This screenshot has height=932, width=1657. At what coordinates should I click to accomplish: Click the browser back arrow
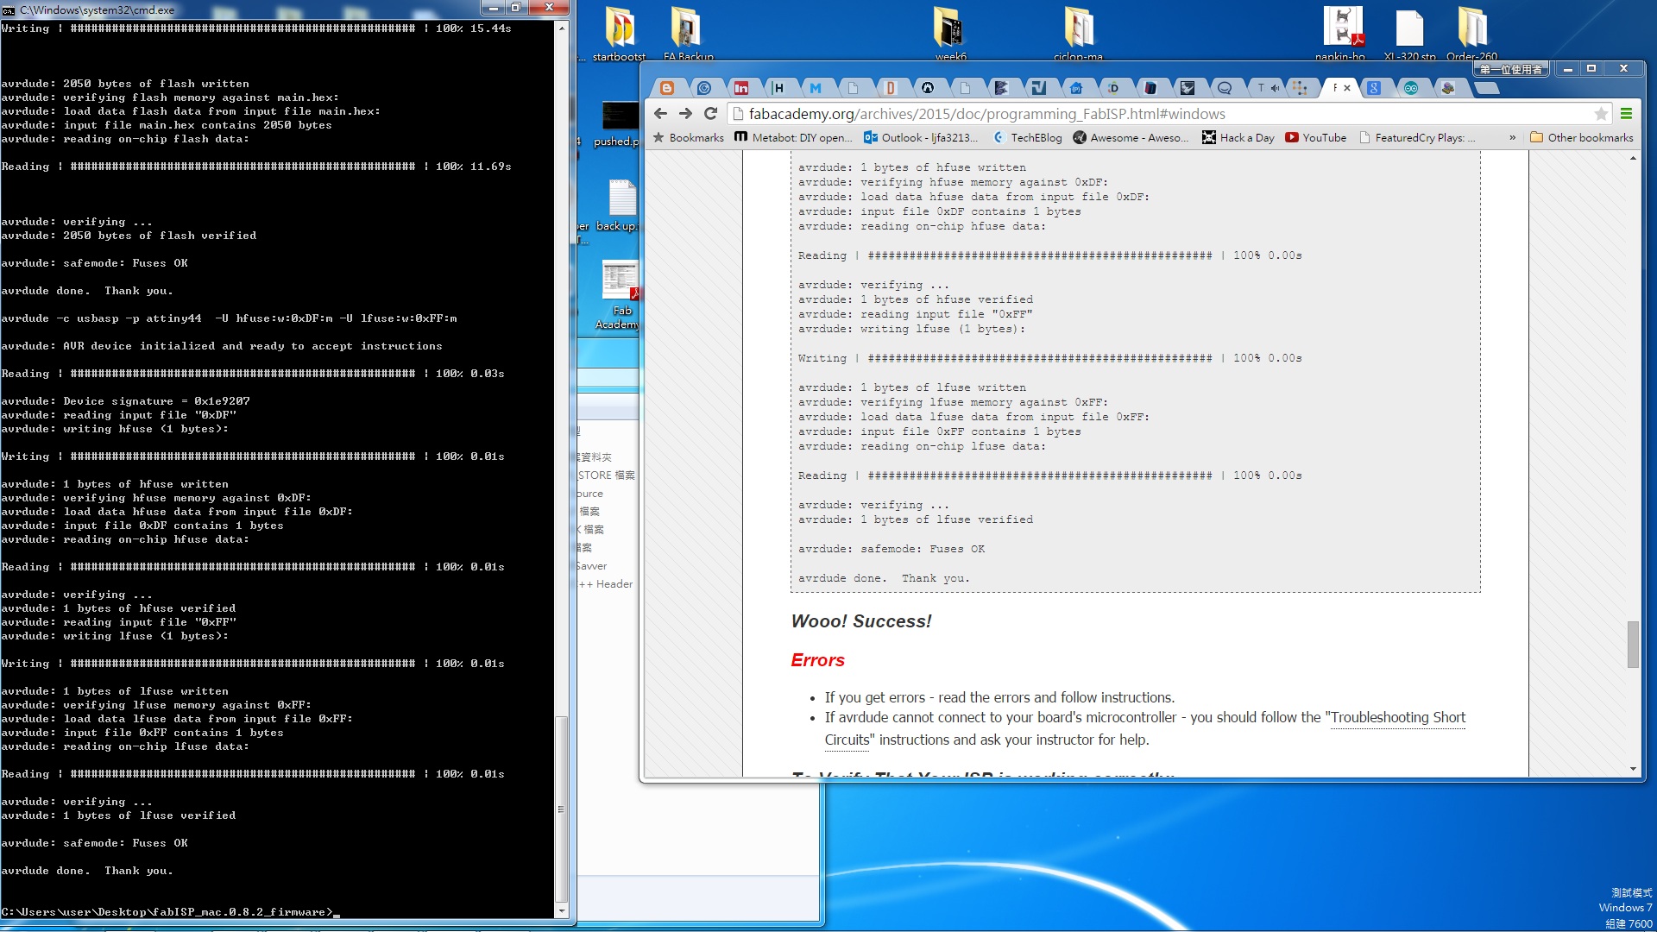660,114
